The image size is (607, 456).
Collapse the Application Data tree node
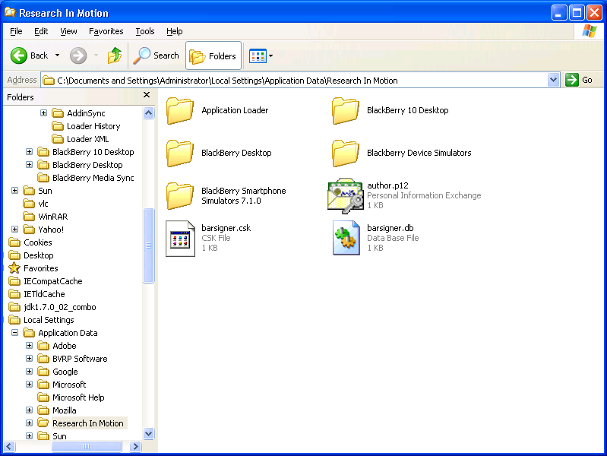pos(14,333)
